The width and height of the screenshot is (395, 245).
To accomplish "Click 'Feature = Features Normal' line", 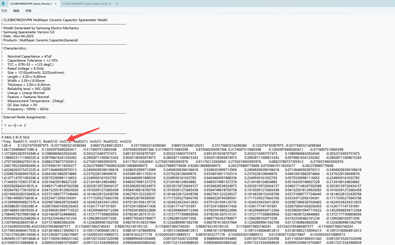I will click(28, 97).
